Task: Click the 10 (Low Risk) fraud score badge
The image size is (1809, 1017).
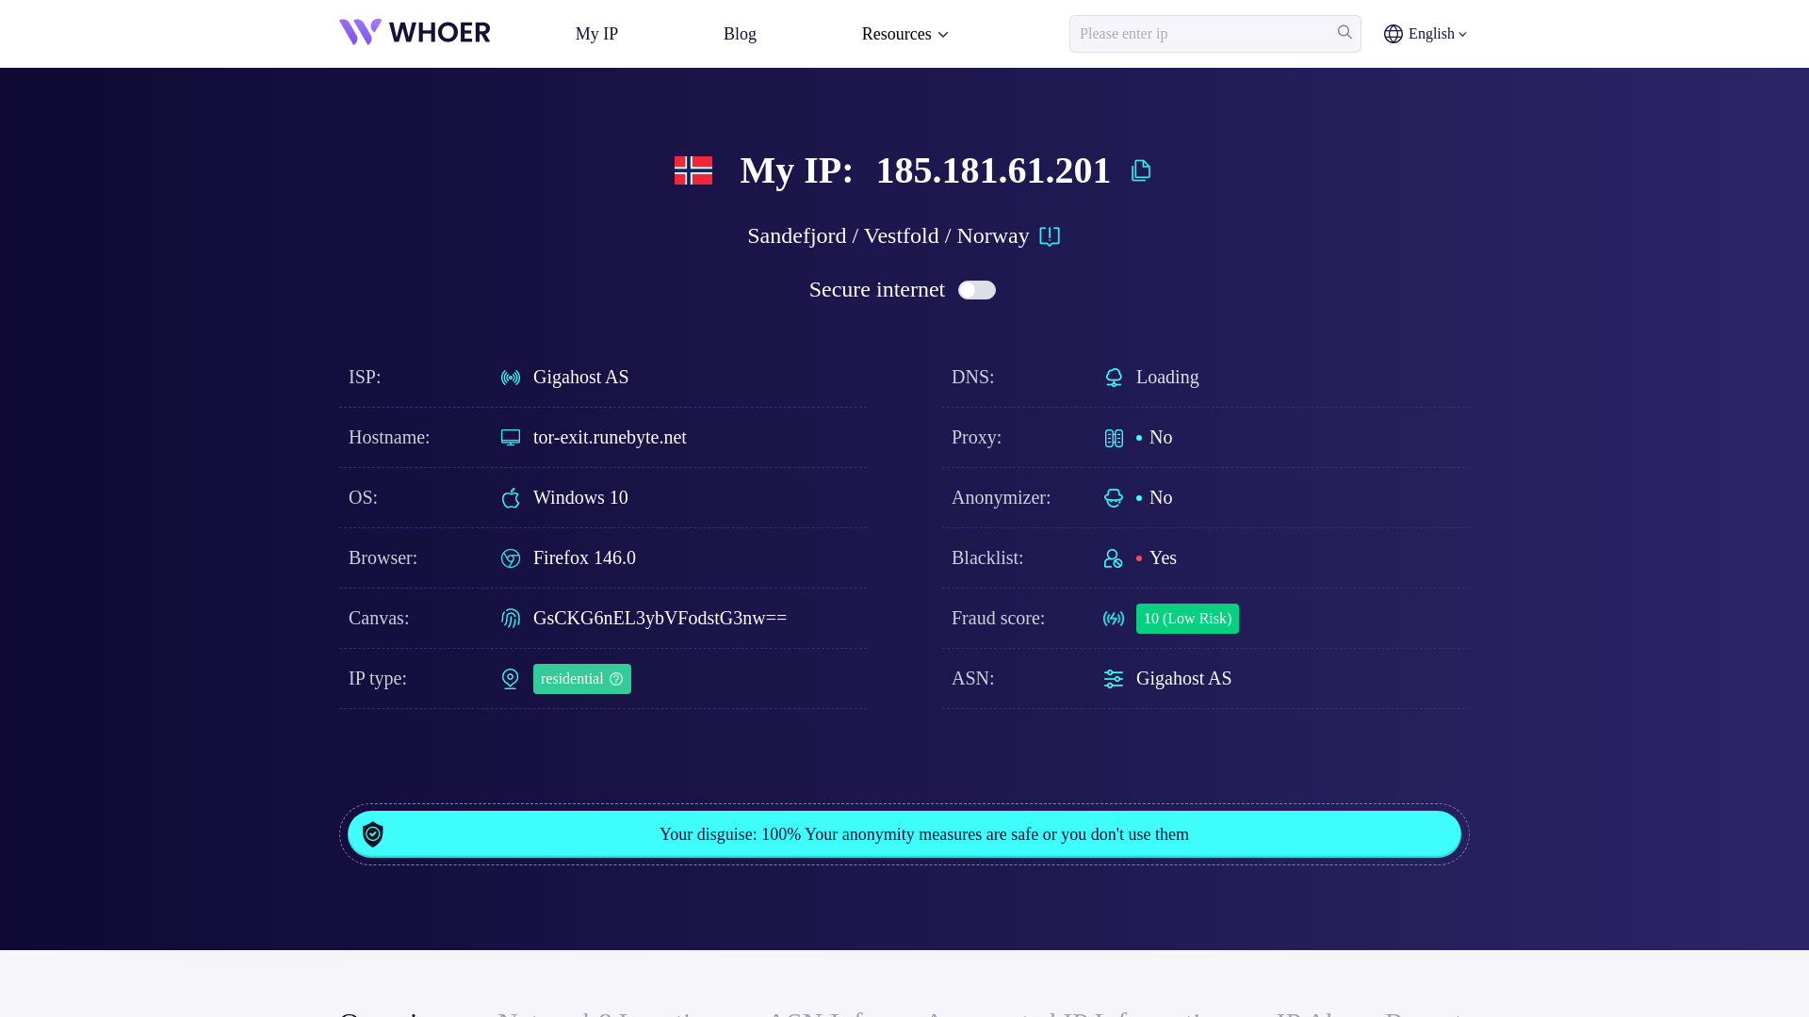Action: click(x=1187, y=619)
